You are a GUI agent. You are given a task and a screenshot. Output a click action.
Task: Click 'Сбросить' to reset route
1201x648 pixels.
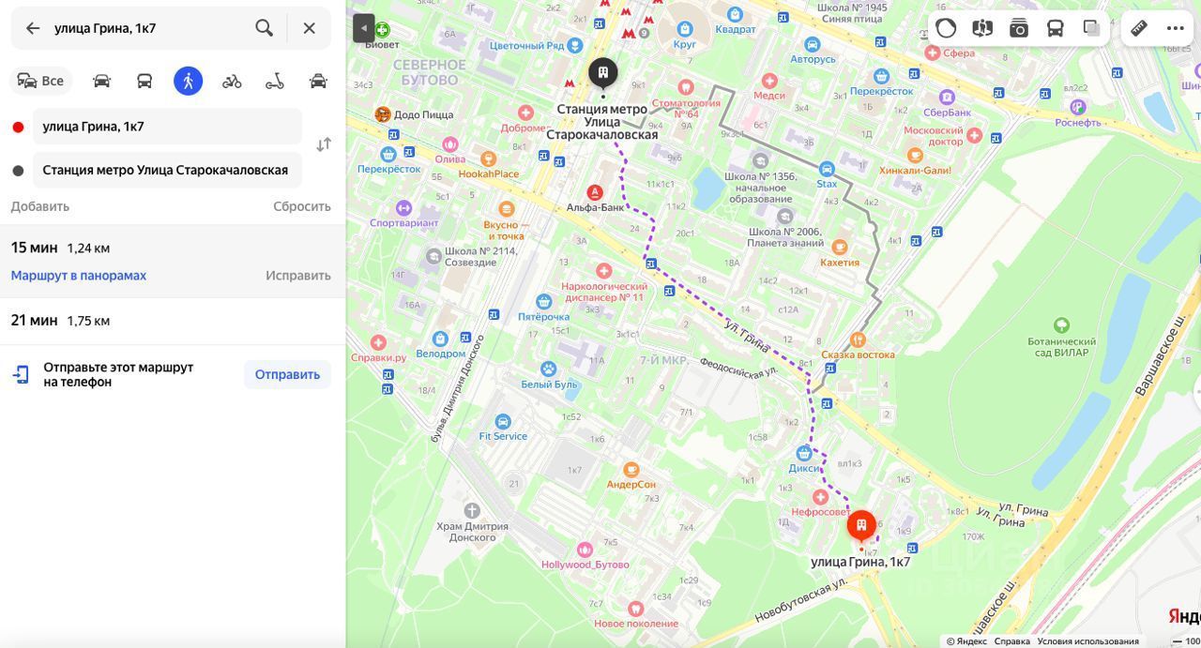302,206
